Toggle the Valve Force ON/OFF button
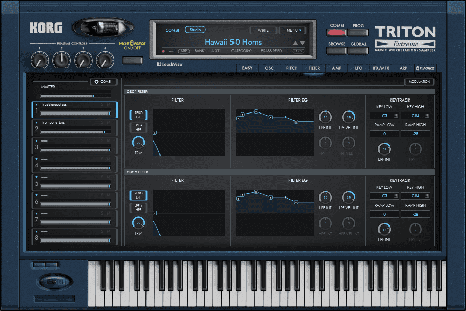Viewport: 466px width, 311px height. [x=133, y=61]
